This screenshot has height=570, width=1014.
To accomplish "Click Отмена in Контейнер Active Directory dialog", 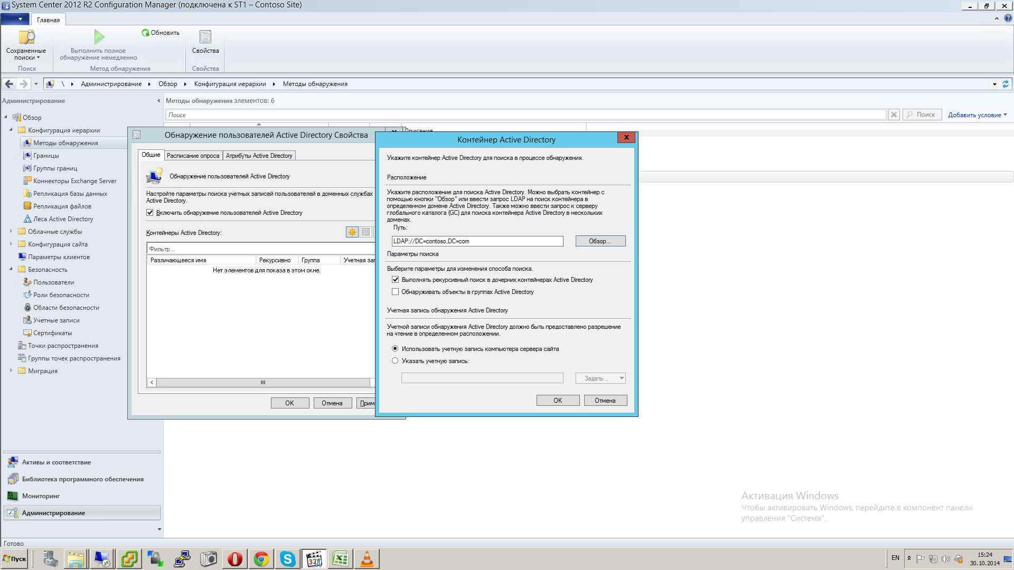I will [x=605, y=401].
